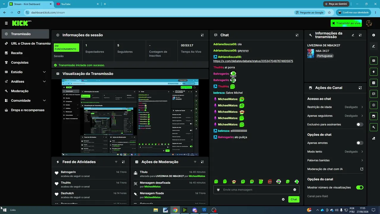The height and width of the screenshot is (214, 380).
Task: Open the info icon in the right sidebar
Action: click(x=373, y=35)
